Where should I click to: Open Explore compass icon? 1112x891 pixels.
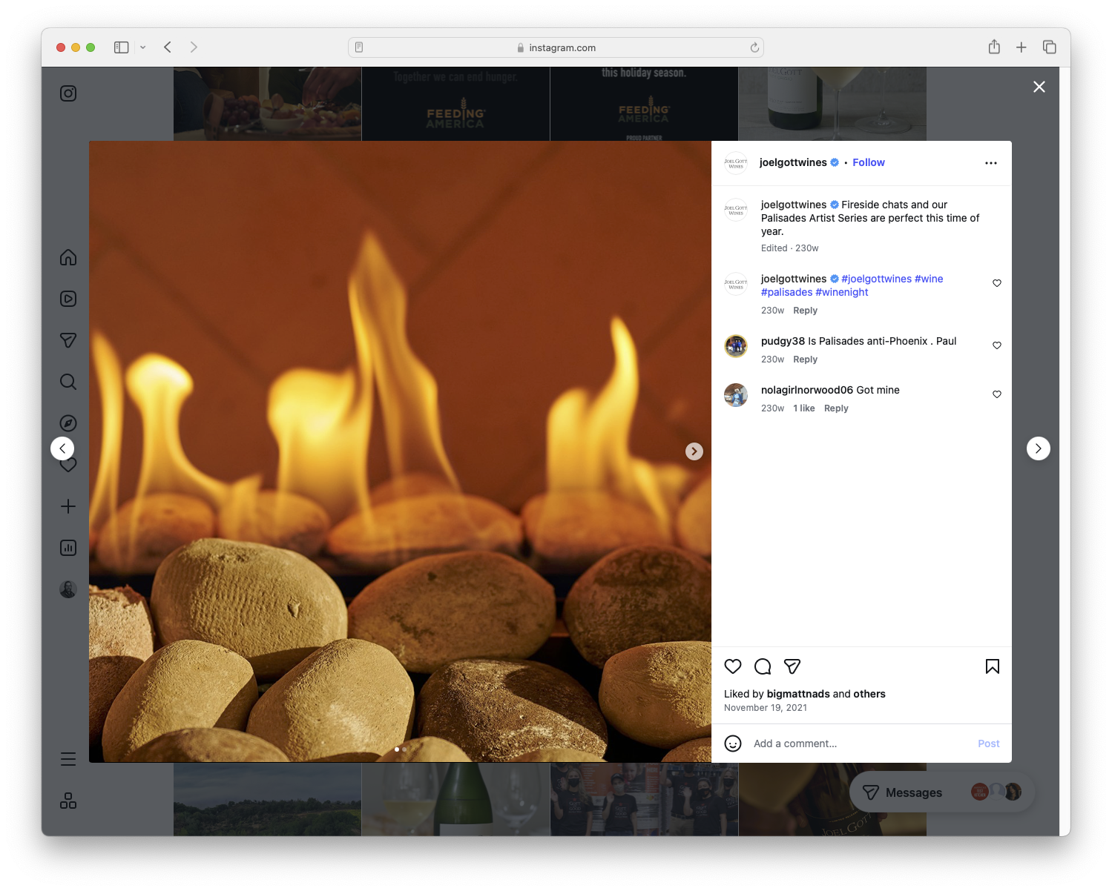pyautogui.click(x=68, y=423)
